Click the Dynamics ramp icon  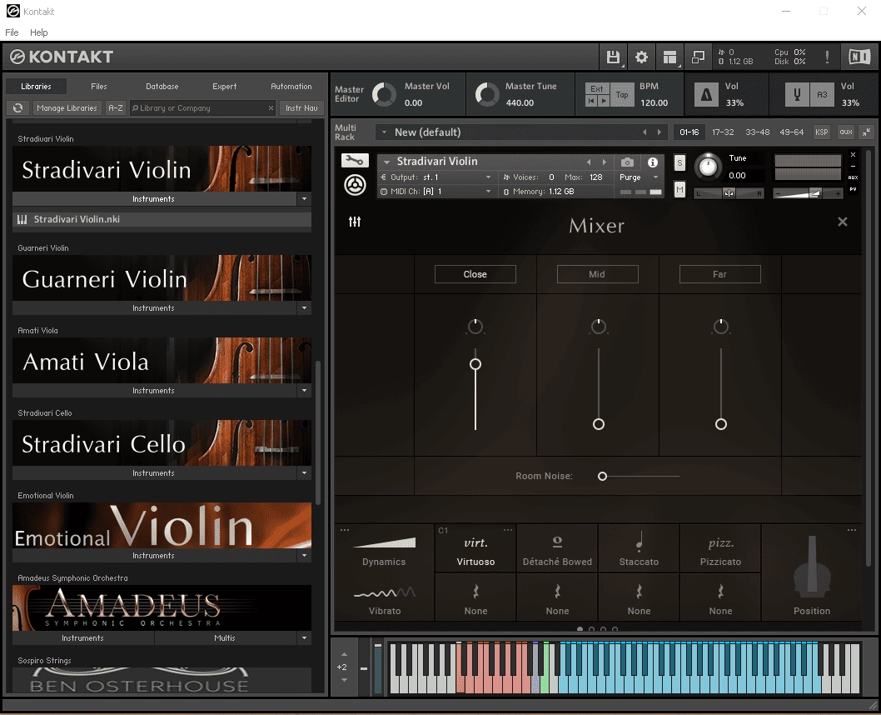(x=384, y=542)
